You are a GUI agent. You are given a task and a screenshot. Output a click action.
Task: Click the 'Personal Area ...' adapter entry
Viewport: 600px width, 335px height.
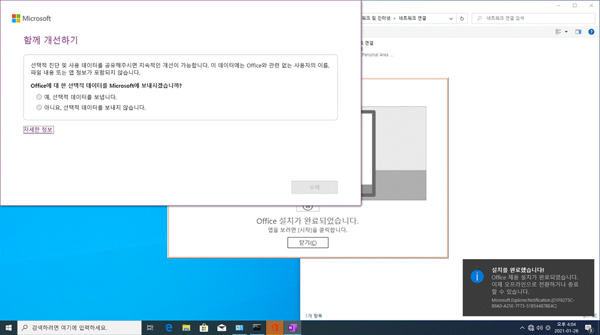point(377,55)
